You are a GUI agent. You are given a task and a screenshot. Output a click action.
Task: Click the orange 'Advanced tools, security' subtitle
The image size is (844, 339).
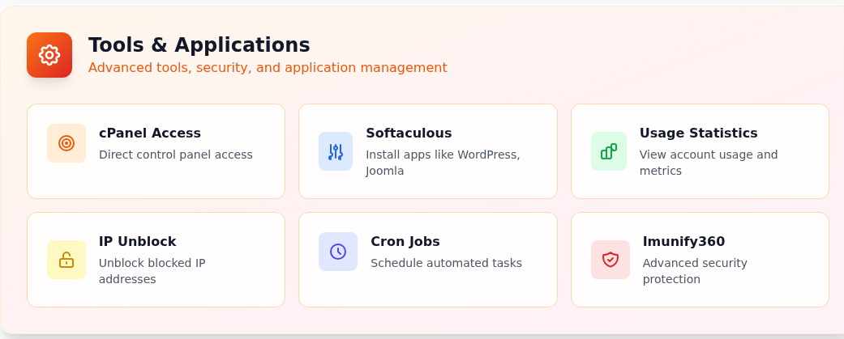point(268,68)
